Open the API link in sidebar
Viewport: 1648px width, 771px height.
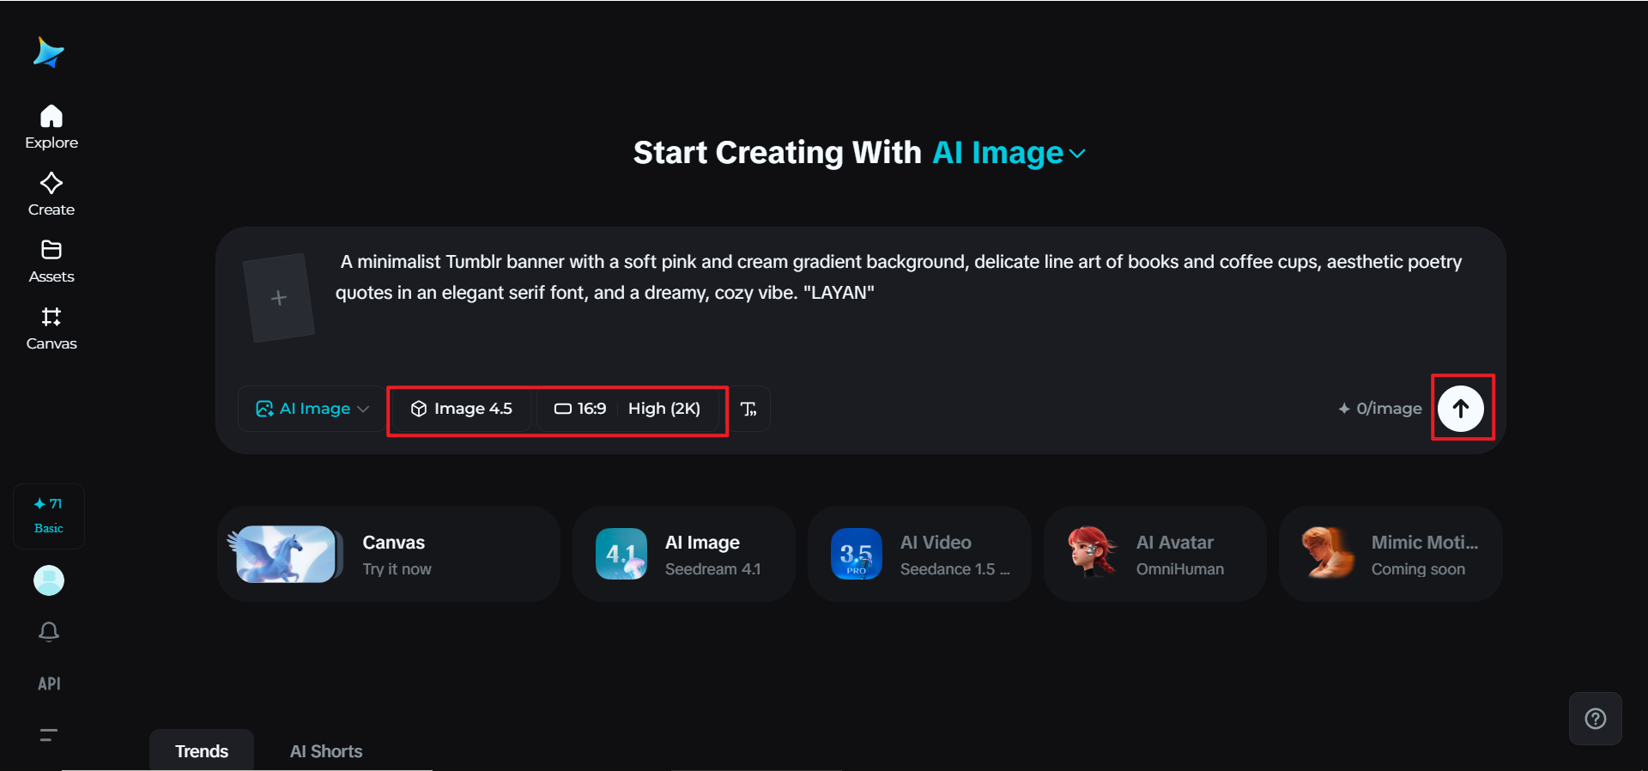click(49, 683)
